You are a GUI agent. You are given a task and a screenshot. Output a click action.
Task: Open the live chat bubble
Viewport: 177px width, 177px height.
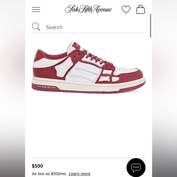[x=136, y=168]
